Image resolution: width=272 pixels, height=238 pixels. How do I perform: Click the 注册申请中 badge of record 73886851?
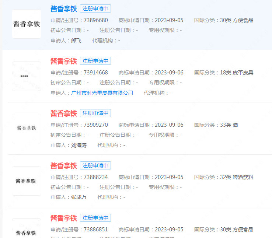[x=95, y=218]
